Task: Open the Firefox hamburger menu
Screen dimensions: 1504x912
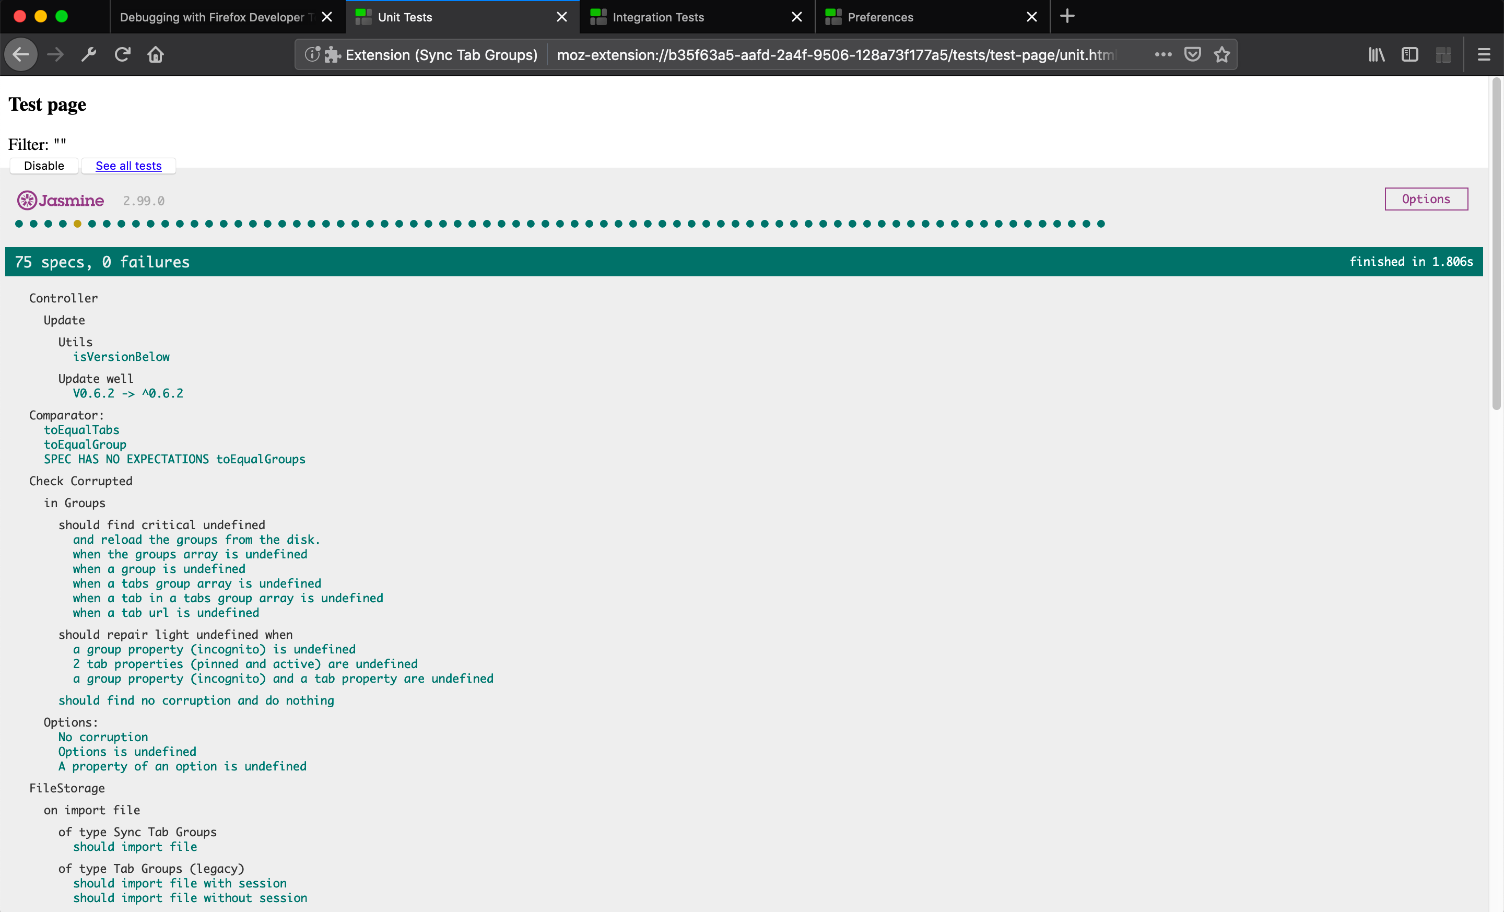Action: click(1484, 55)
